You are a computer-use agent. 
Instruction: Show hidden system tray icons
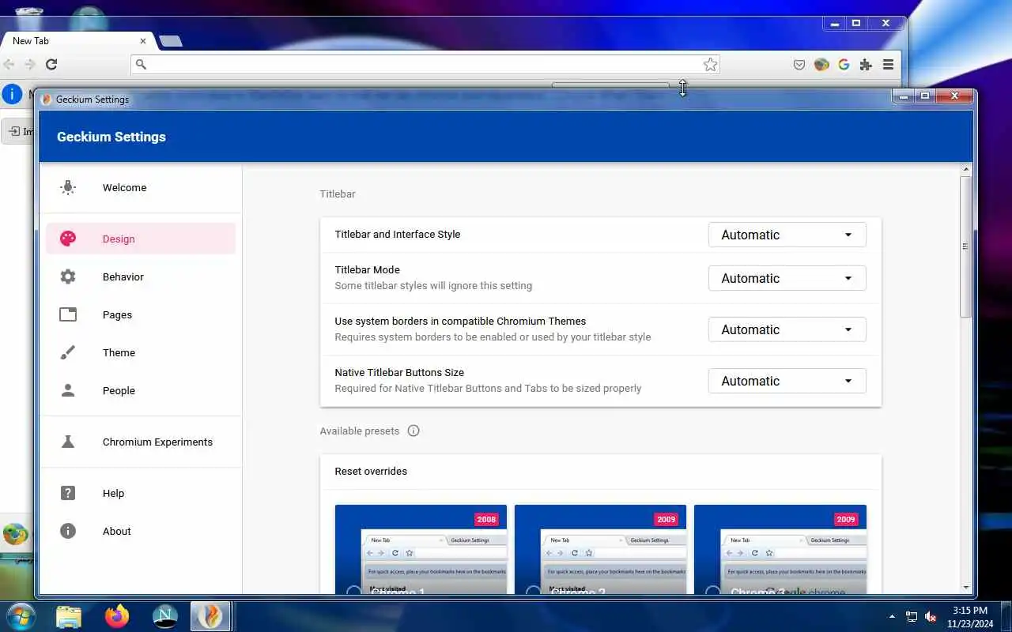[x=893, y=616]
